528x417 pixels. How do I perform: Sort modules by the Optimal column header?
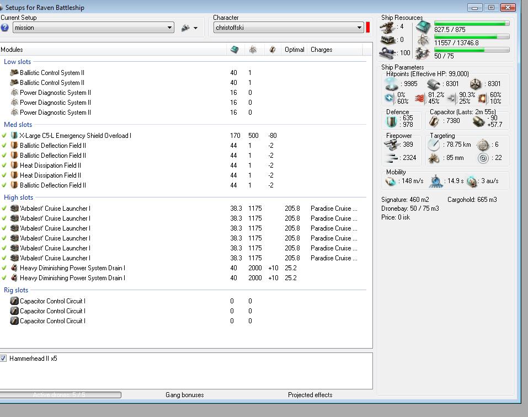[294, 50]
